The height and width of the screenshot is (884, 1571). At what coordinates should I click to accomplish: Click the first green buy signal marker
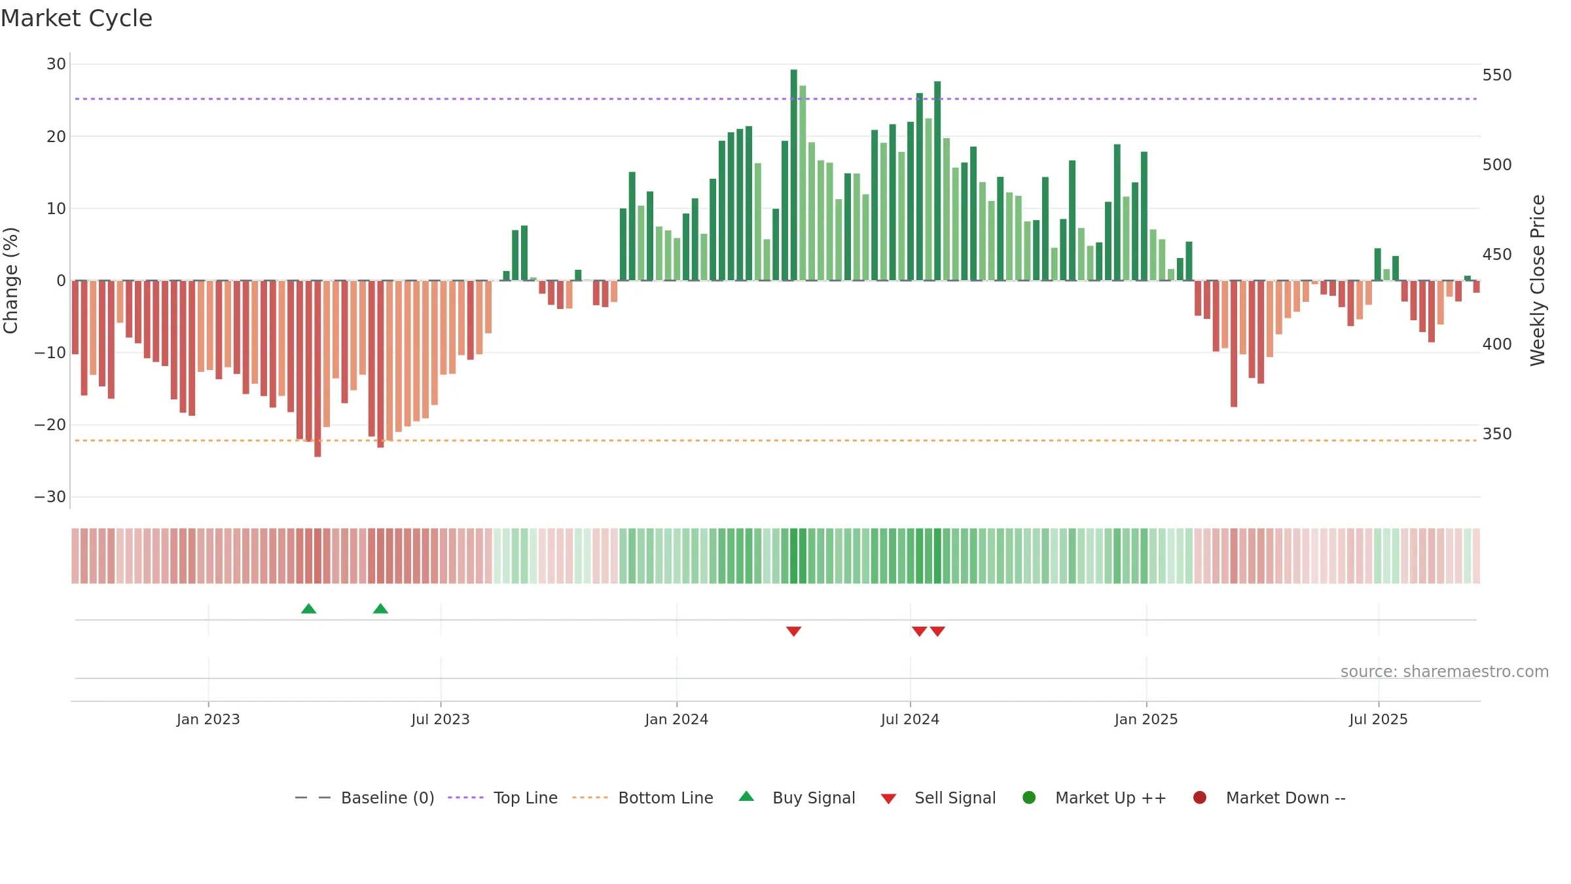(x=309, y=609)
